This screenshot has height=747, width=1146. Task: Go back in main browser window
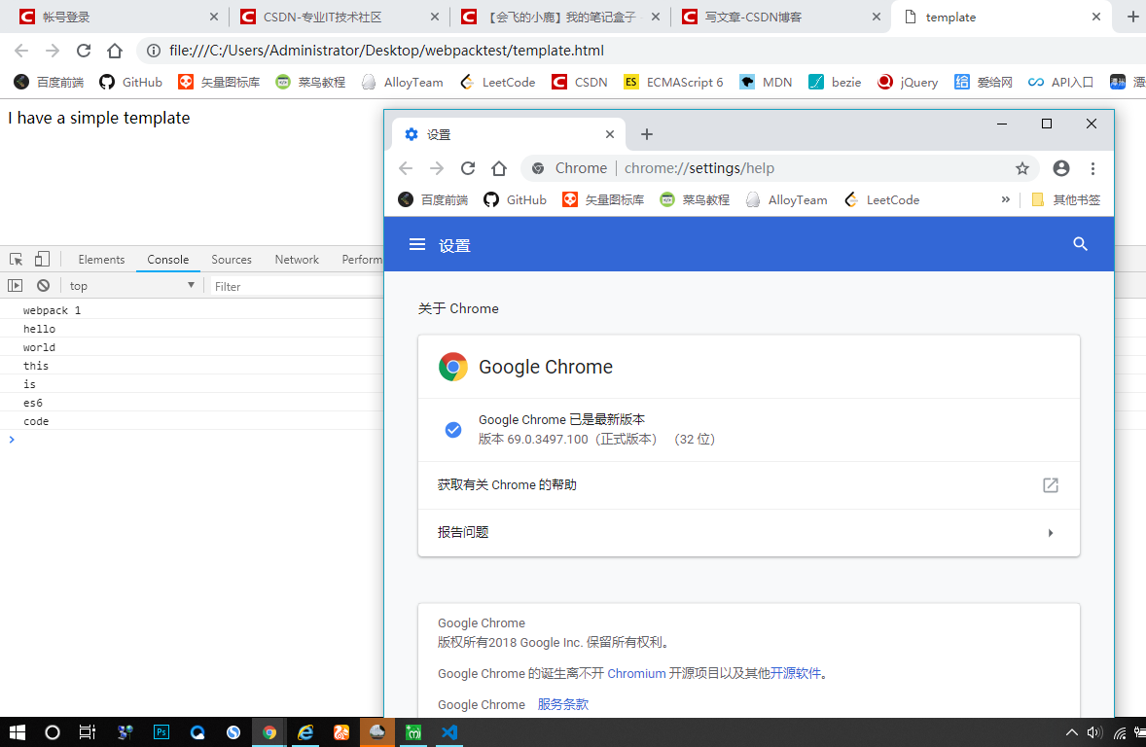click(x=21, y=51)
